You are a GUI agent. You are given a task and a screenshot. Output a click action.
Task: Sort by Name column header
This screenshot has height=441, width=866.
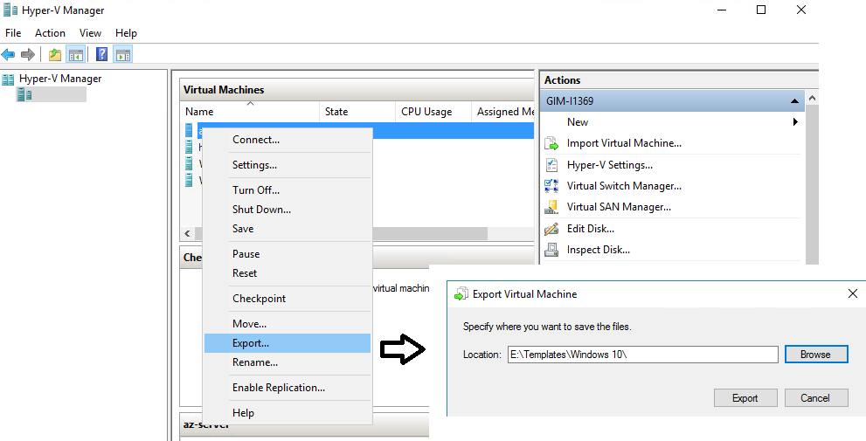coord(250,112)
